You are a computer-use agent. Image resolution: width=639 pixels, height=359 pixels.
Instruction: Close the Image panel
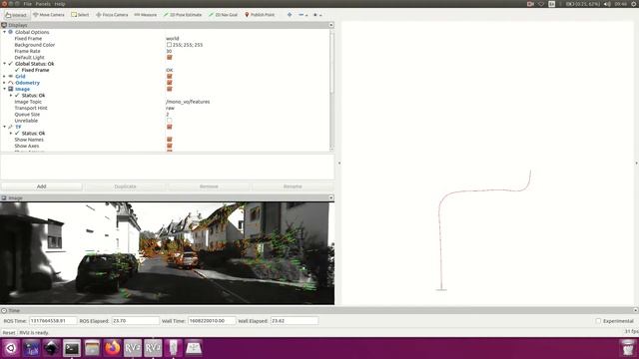tap(330, 197)
